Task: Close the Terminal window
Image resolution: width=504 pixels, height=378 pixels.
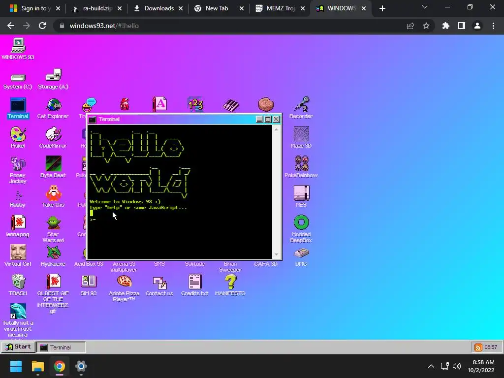Action: click(x=276, y=119)
